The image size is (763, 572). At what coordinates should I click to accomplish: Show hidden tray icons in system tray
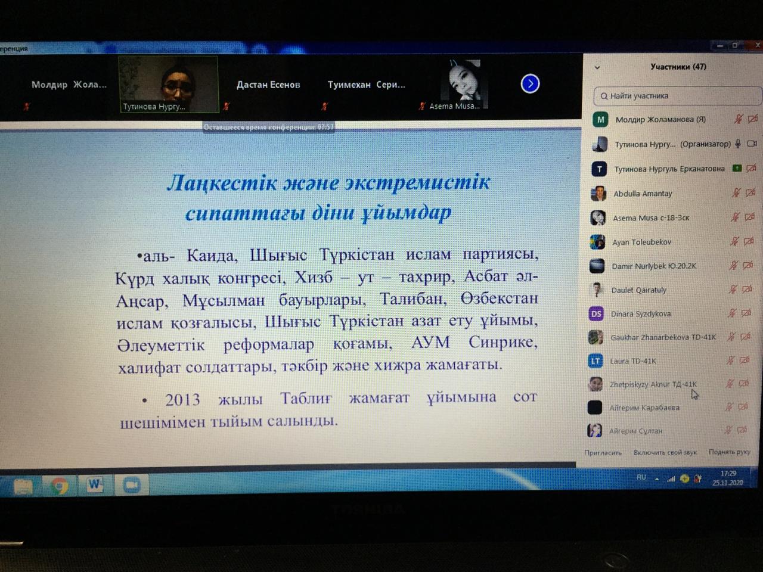click(657, 479)
